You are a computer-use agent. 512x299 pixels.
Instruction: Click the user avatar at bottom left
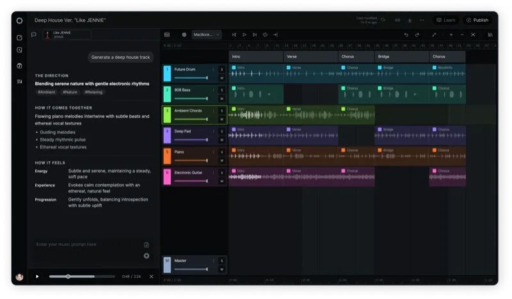[19, 277]
